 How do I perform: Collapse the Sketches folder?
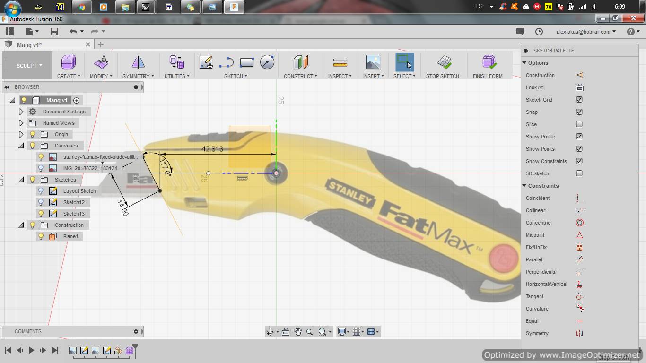click(x=21, y=180)
